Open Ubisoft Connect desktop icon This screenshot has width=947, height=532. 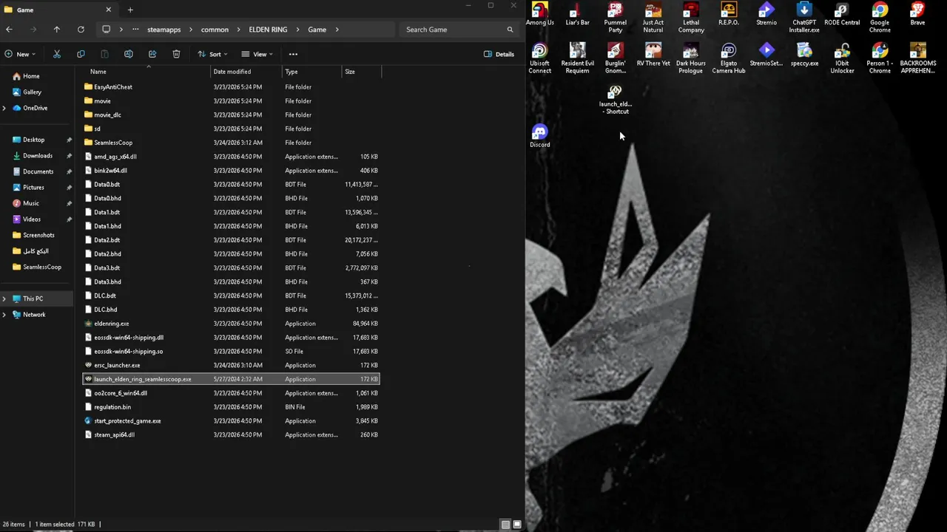[x=540, y=58]
